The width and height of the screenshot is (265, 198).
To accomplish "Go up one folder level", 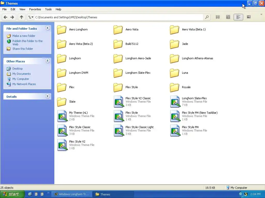I will pyautogui.click(x=21, y=17).
